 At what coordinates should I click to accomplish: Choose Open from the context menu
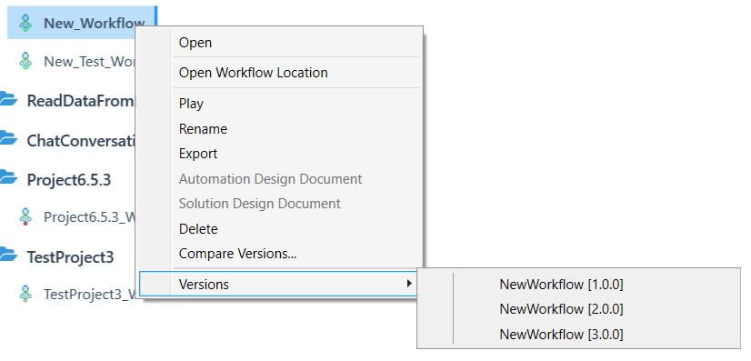click(296, 43)
